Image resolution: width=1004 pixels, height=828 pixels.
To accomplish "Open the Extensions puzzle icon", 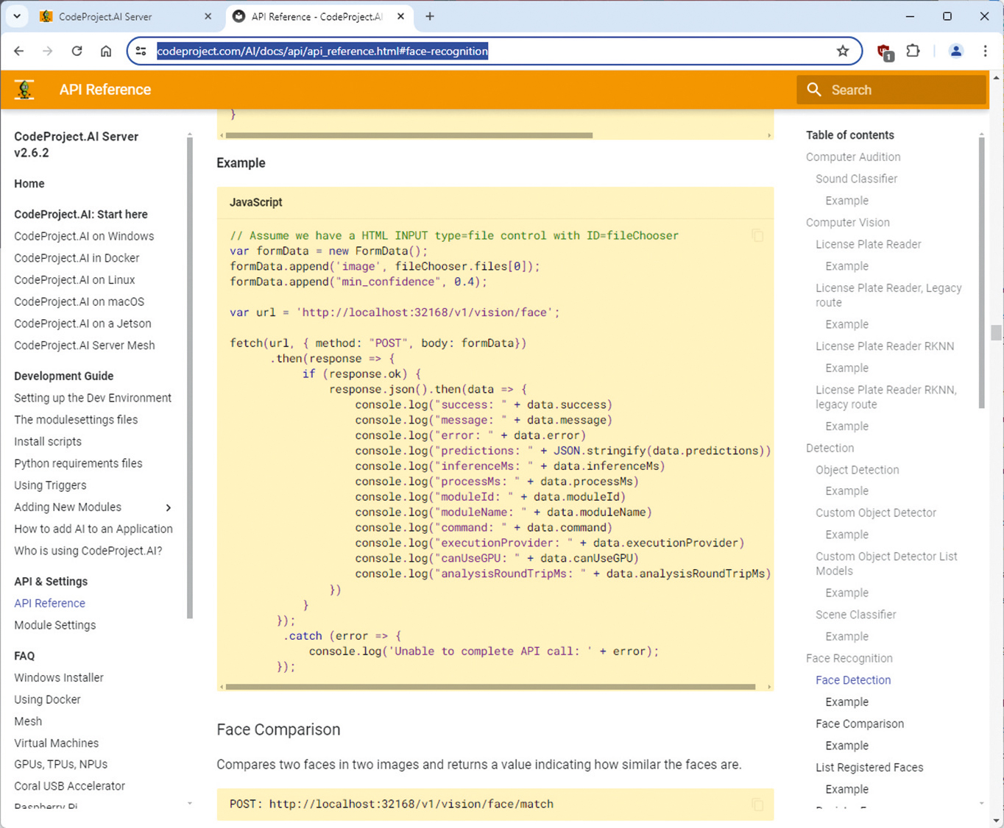I will tap(913, 51).
